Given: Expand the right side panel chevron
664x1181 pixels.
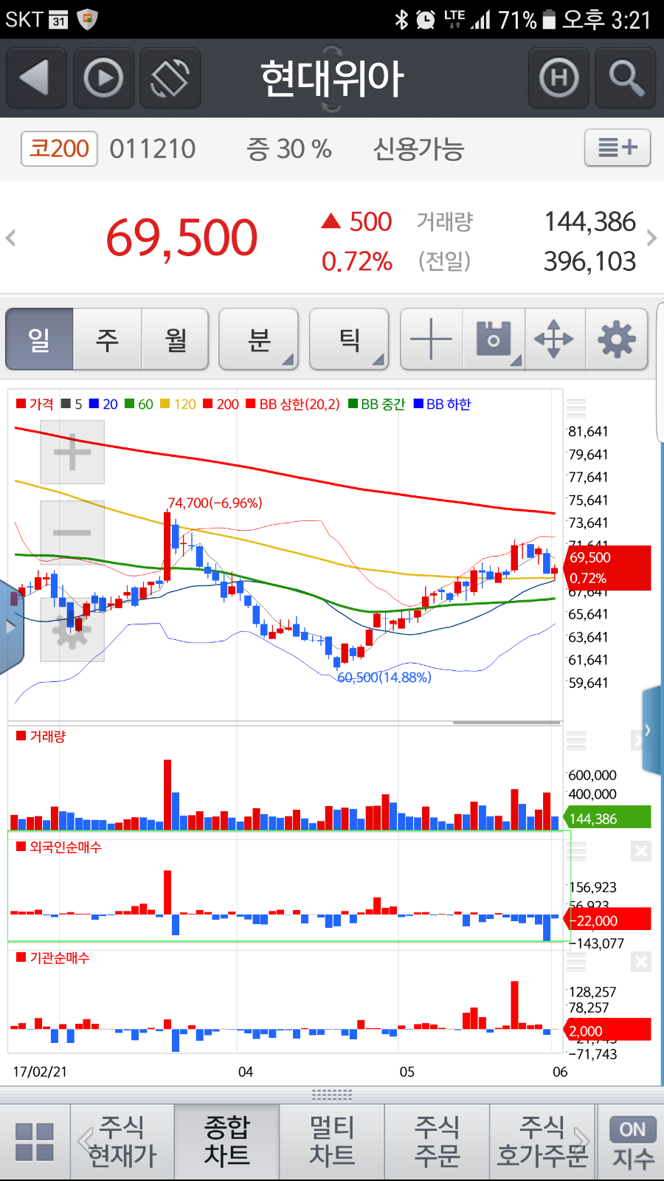Looking at the screenshot, I should (x=650, y=731).
